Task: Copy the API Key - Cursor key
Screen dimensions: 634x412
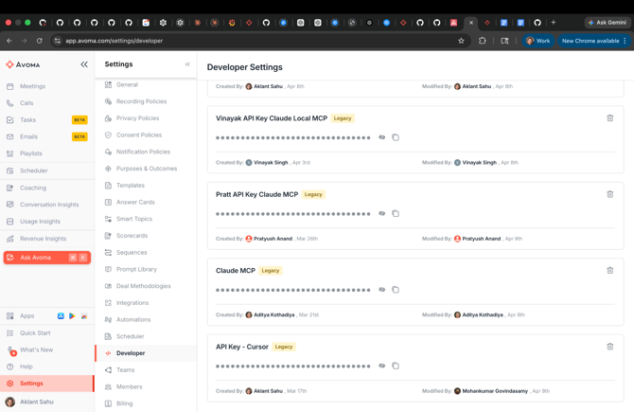Action: click(396, 366)
